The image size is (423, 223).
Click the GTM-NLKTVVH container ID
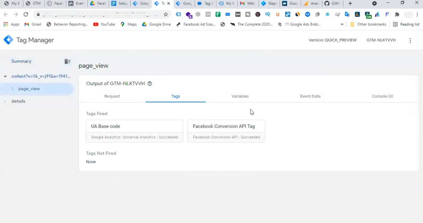coord(381,40)
